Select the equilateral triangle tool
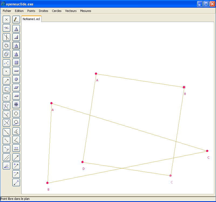Screen dimensions: 216x202 pos(16,54)
